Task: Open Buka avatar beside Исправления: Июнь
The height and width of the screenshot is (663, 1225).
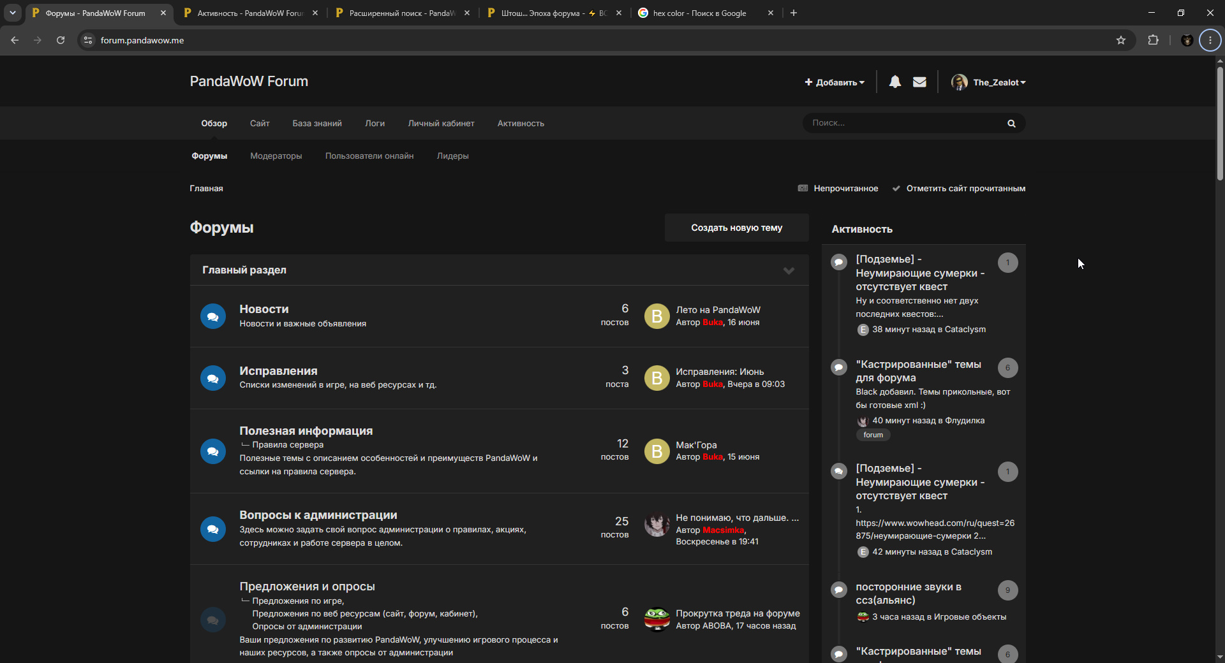Action: tap(657, 378)
